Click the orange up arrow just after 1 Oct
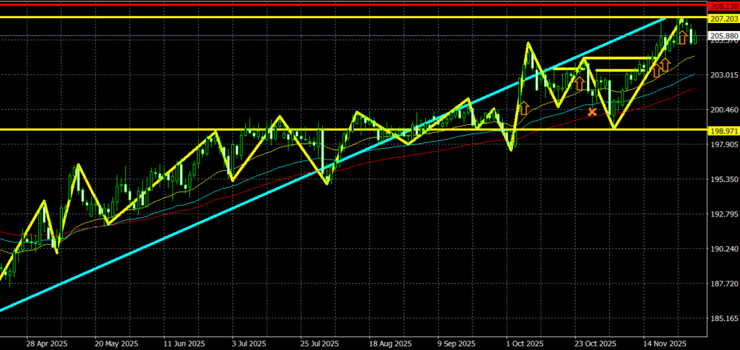The height and width of the screenshot is (350, 740). 524,108
